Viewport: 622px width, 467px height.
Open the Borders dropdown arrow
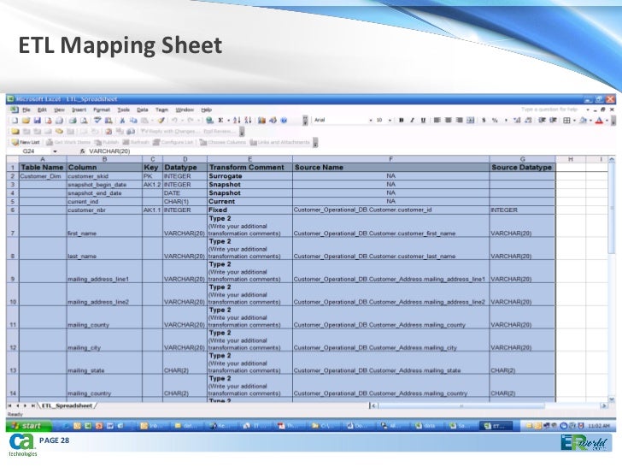coord(574,121)
